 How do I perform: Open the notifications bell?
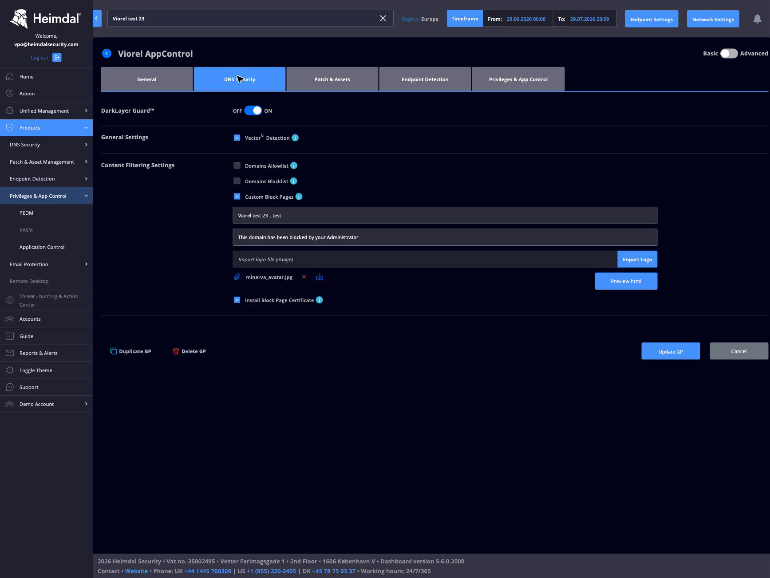pos(757,19)
